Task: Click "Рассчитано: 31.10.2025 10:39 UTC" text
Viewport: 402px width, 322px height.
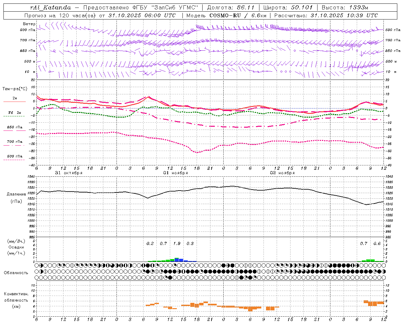Action: [326, 15]
